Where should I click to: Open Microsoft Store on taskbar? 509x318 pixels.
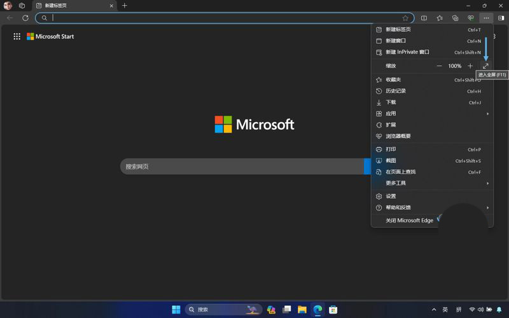click(333, 310)
